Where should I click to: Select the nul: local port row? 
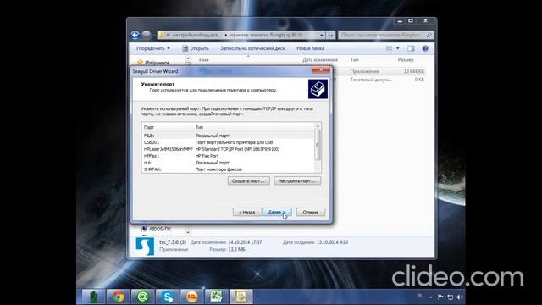click(x=228, y=163)
